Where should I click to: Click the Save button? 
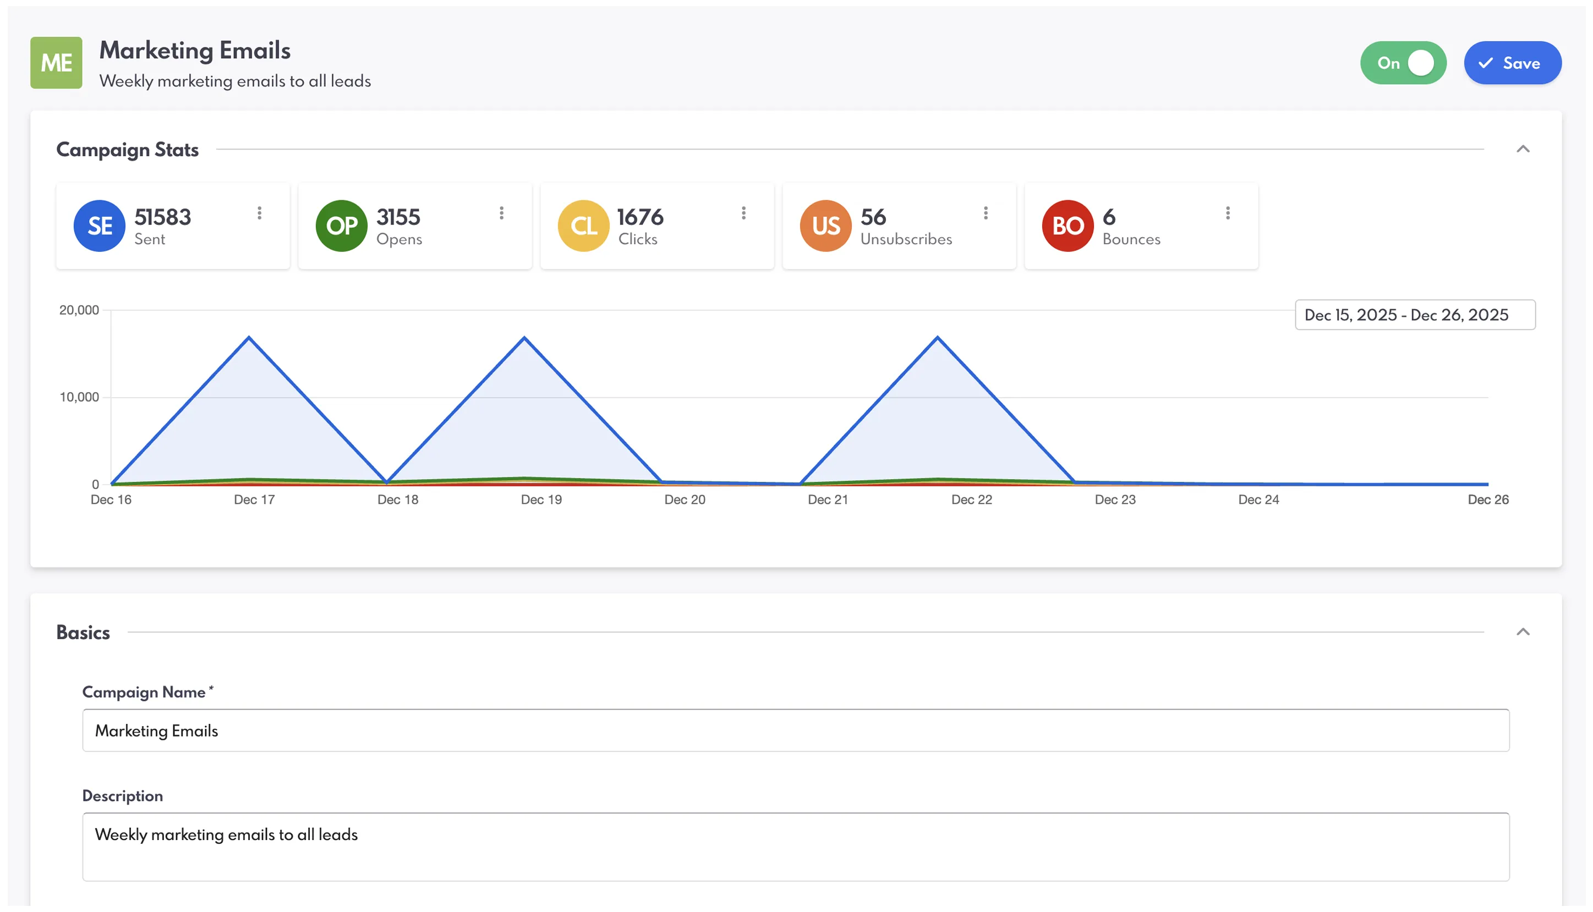coord(1512,63)
